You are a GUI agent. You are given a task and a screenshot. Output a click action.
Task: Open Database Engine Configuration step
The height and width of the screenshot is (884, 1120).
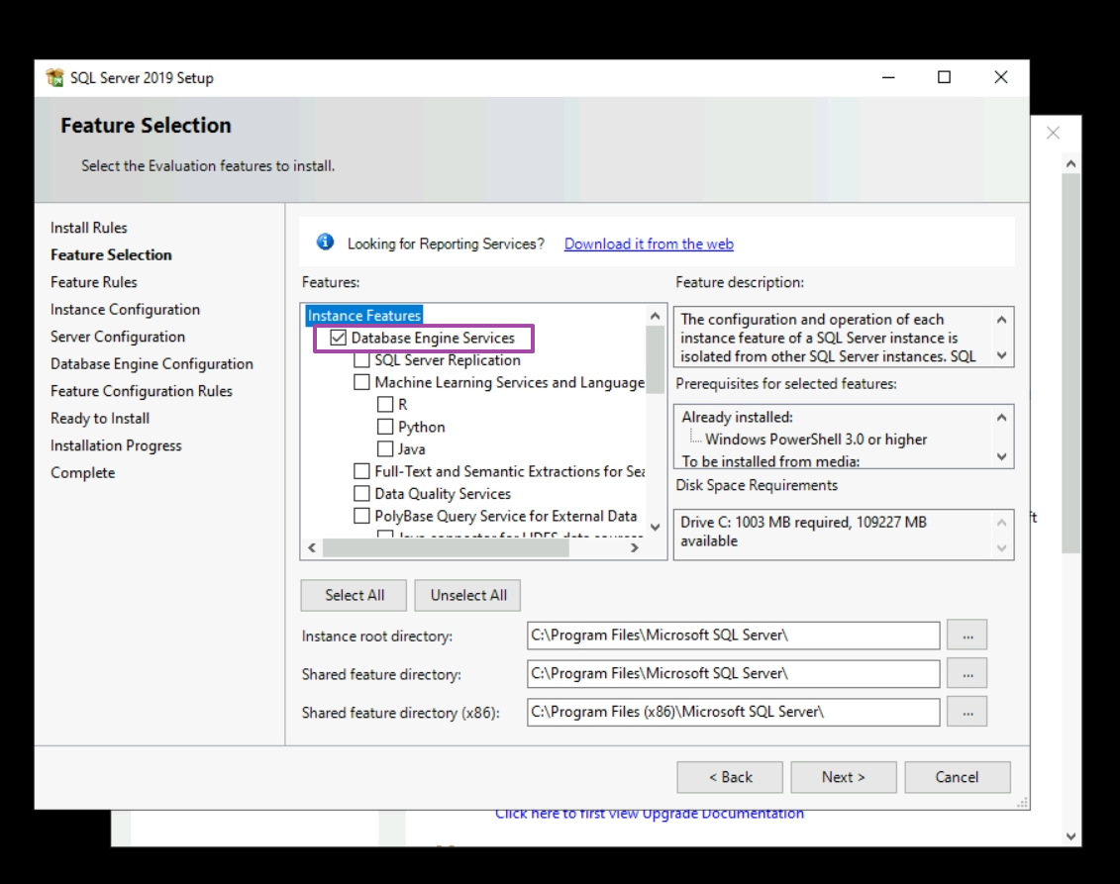coord(152,363)
